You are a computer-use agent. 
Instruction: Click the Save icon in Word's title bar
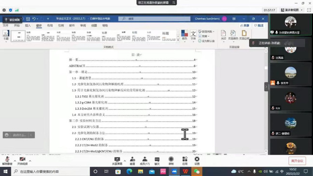(28, 19)
